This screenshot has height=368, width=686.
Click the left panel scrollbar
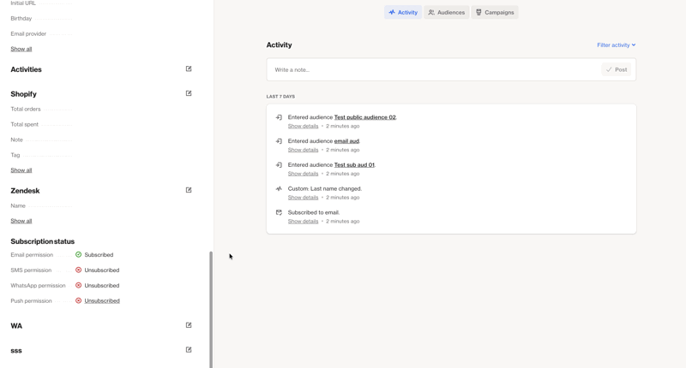(x=211, y=308)
